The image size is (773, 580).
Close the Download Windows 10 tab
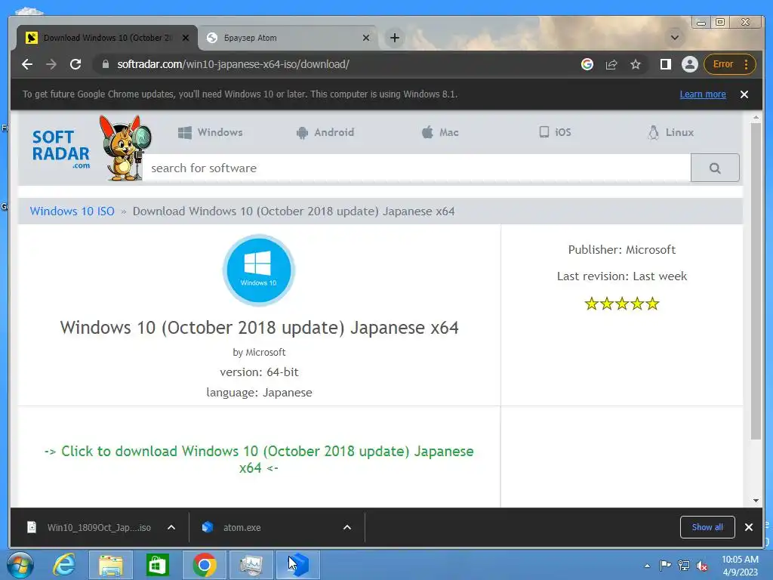186,38
